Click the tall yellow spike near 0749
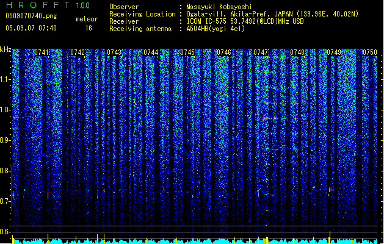The height and width of the screenshot is (244, 384). coord(330,237)
